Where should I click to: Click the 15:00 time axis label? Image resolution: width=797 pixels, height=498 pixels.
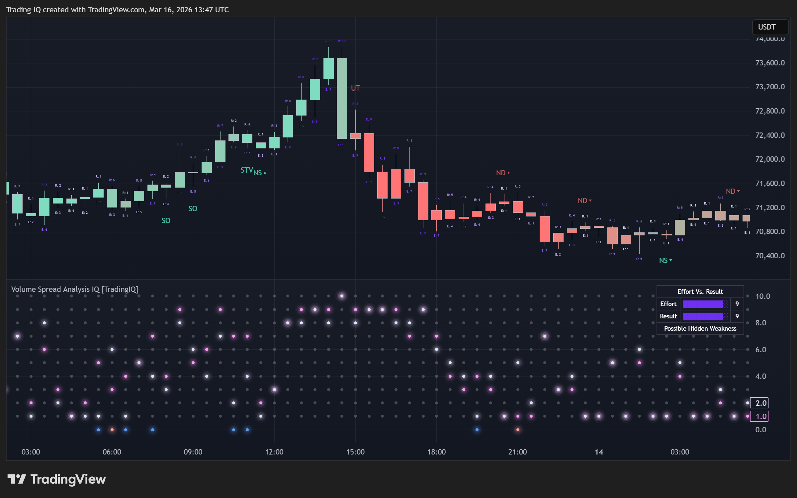point(355,452)
